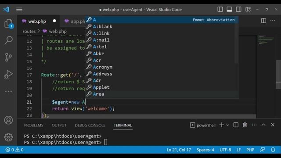The height and width of the screenshot is (158, 281).
Task: Choose 'A:mail' suggestion
Action: pos(161,40)
